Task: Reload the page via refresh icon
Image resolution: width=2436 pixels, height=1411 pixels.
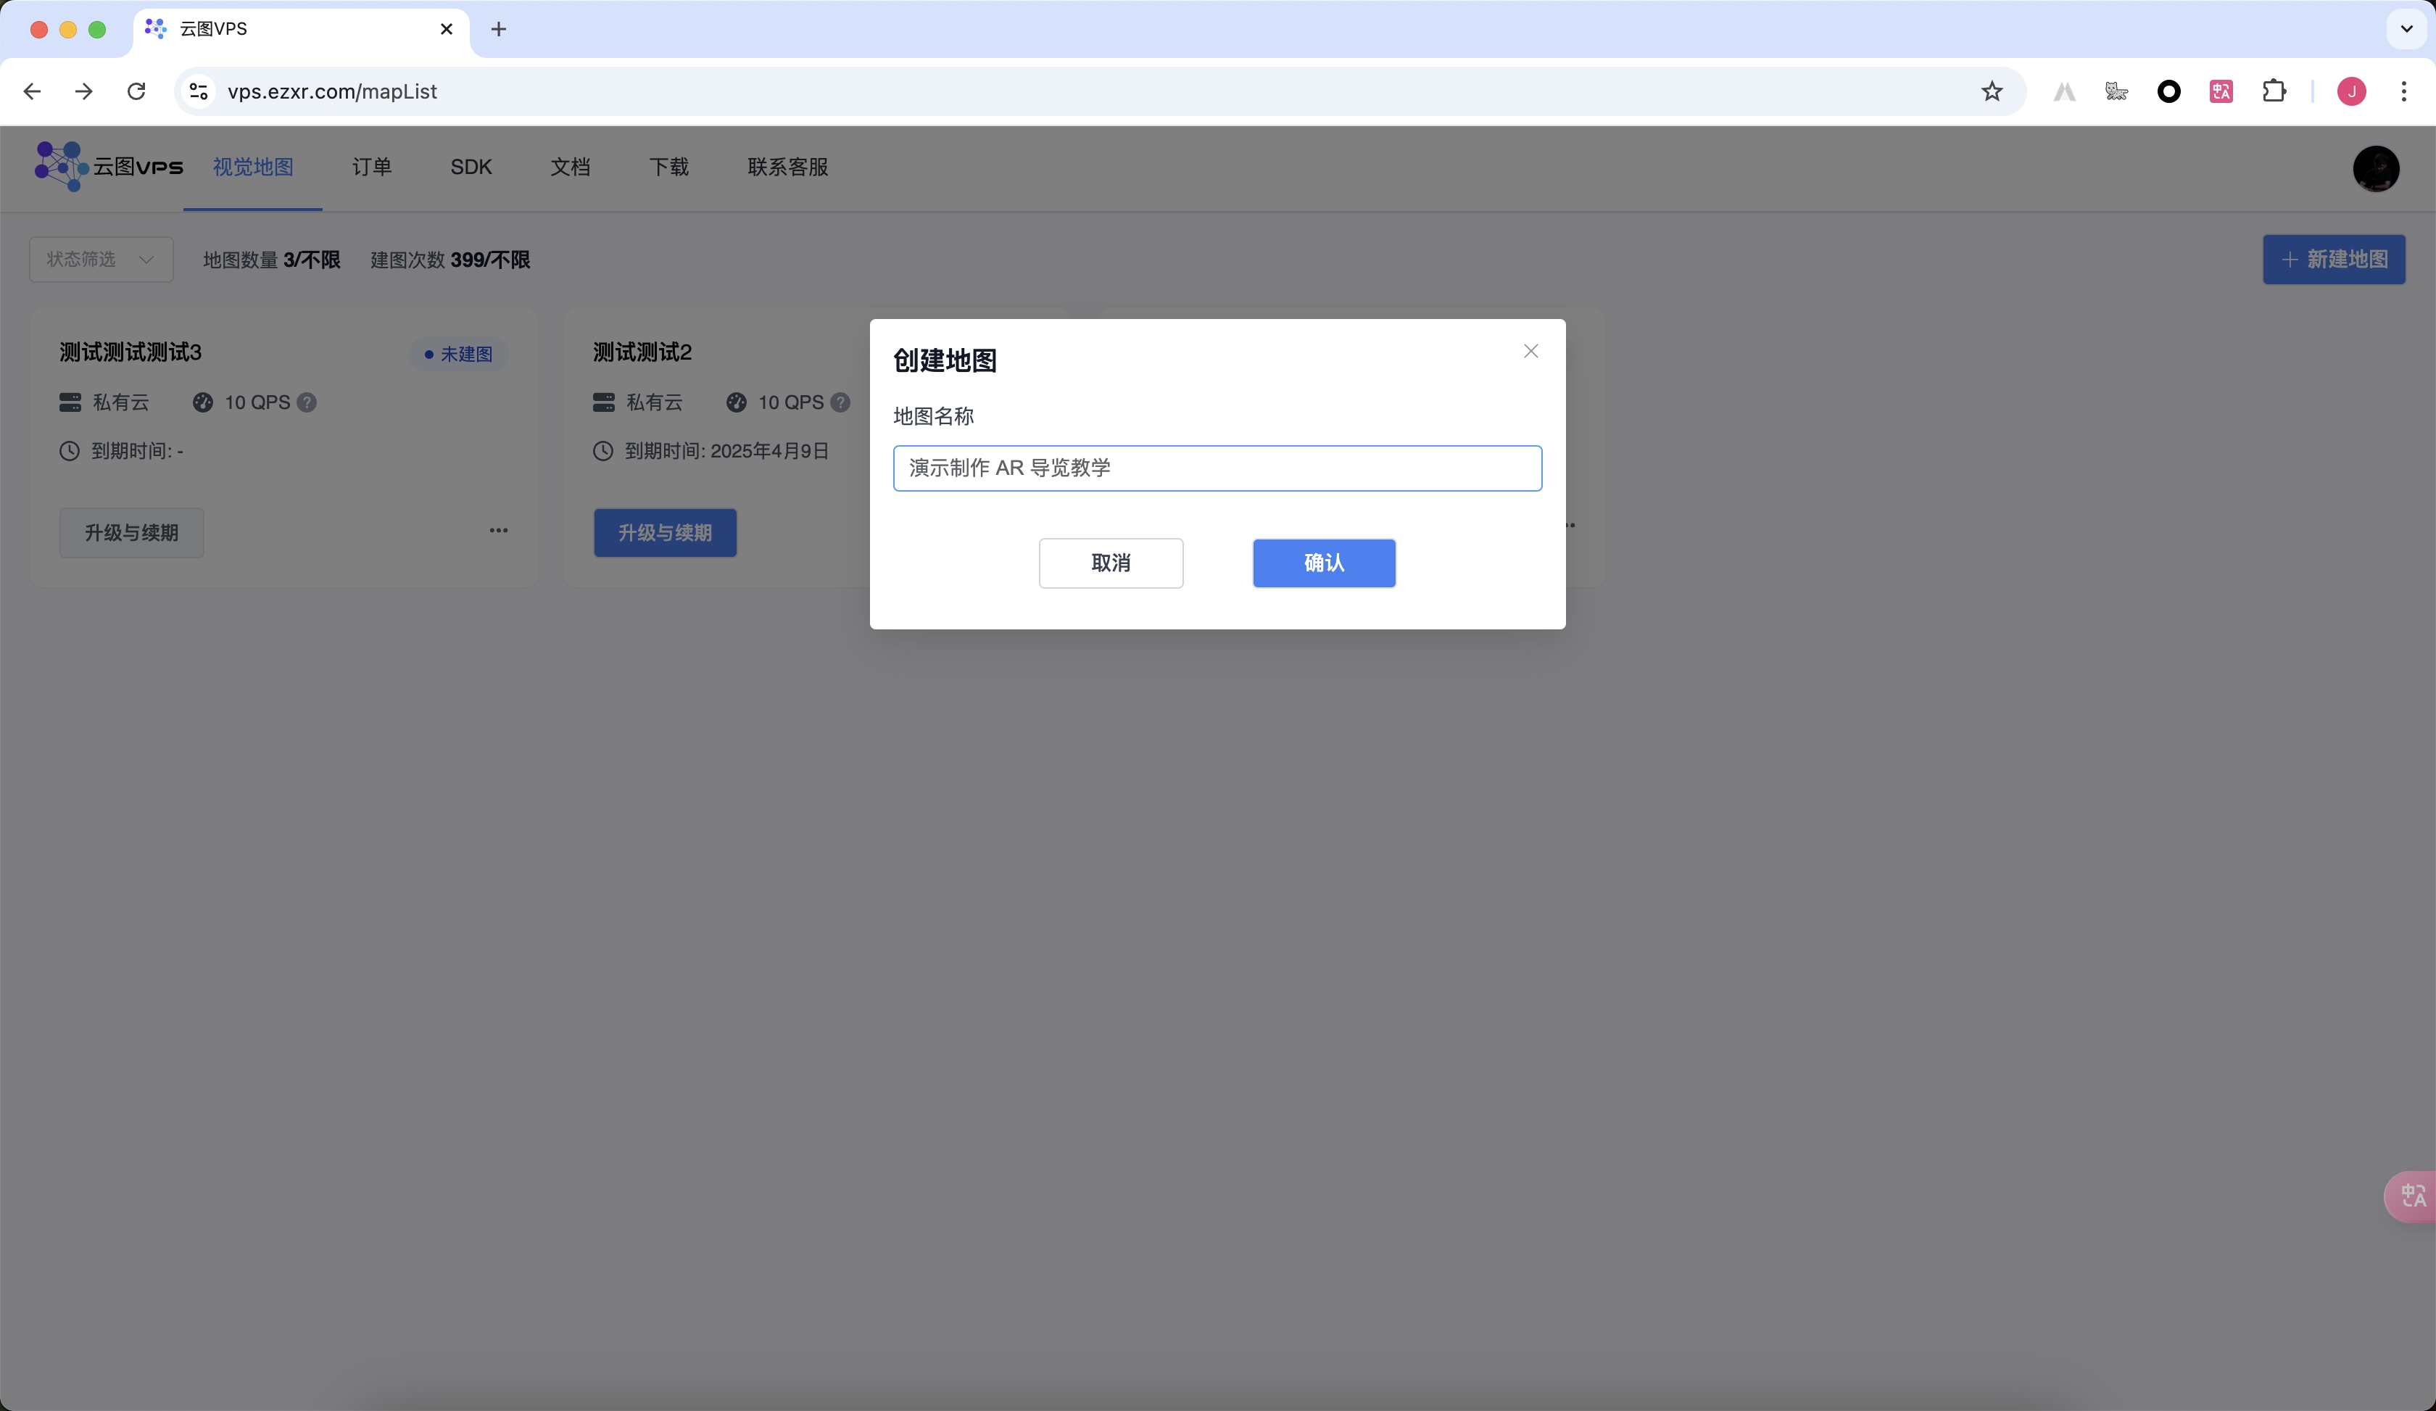Action: pos(136,91)
